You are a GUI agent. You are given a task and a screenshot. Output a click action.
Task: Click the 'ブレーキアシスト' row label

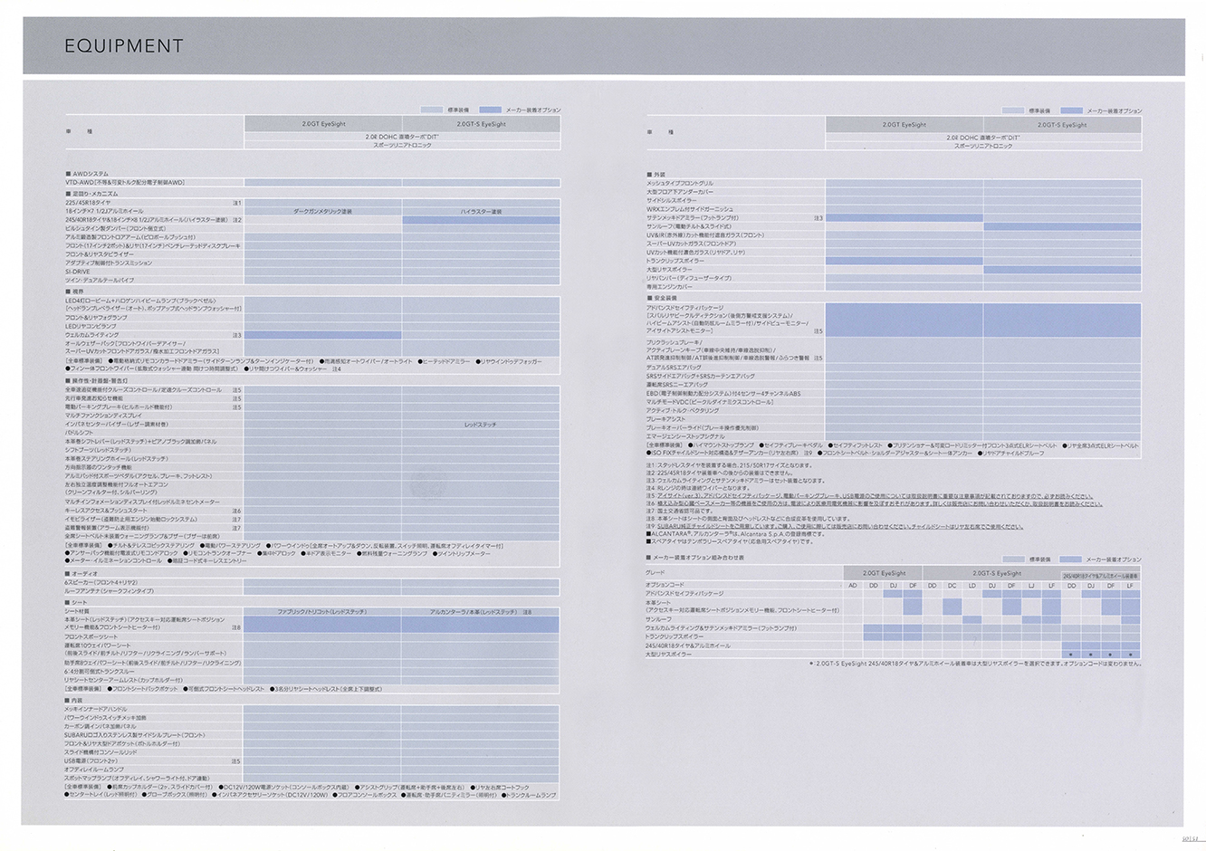tap(665, 419)
